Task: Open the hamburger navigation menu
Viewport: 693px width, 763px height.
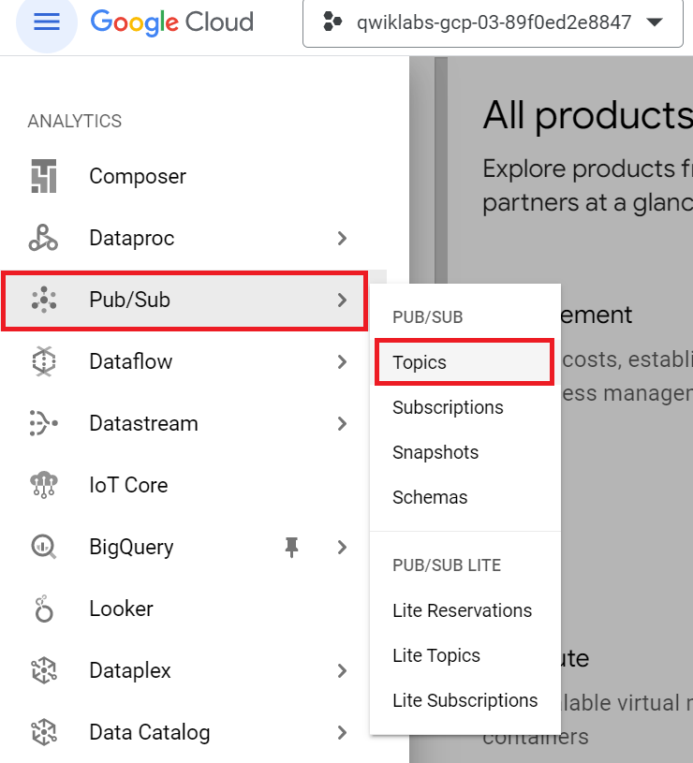Action: tap(46, 22)
